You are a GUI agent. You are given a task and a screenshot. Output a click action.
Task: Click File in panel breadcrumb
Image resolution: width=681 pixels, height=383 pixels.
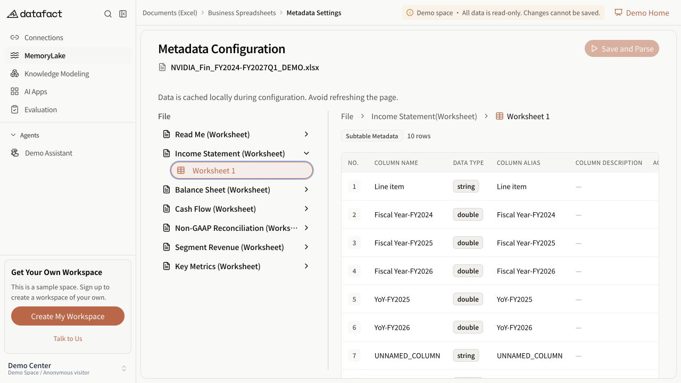[347, 116]
